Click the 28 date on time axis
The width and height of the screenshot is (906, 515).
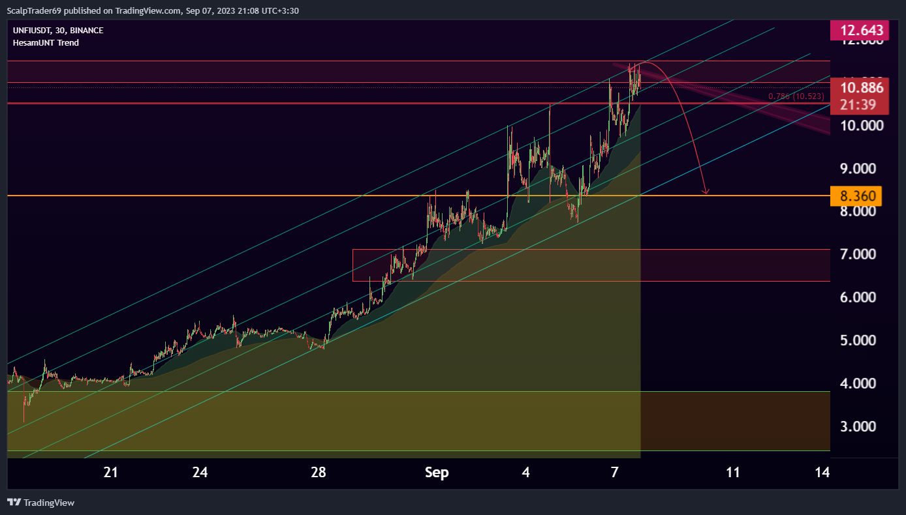319,473
